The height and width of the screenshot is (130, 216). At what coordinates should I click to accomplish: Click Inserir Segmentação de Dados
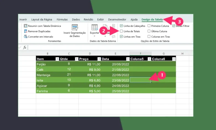point(75,31)
